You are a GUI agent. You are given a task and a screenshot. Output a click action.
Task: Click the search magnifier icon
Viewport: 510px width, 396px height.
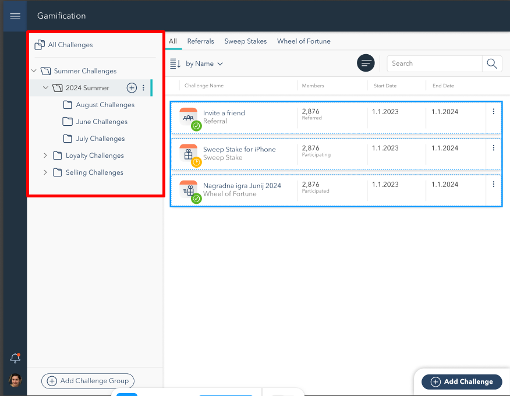pyautogui.click(x=492, y=63)
